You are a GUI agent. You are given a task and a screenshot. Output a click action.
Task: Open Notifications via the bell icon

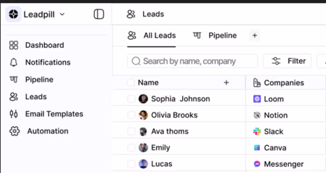pyautogui.click(x=14, y=62)
